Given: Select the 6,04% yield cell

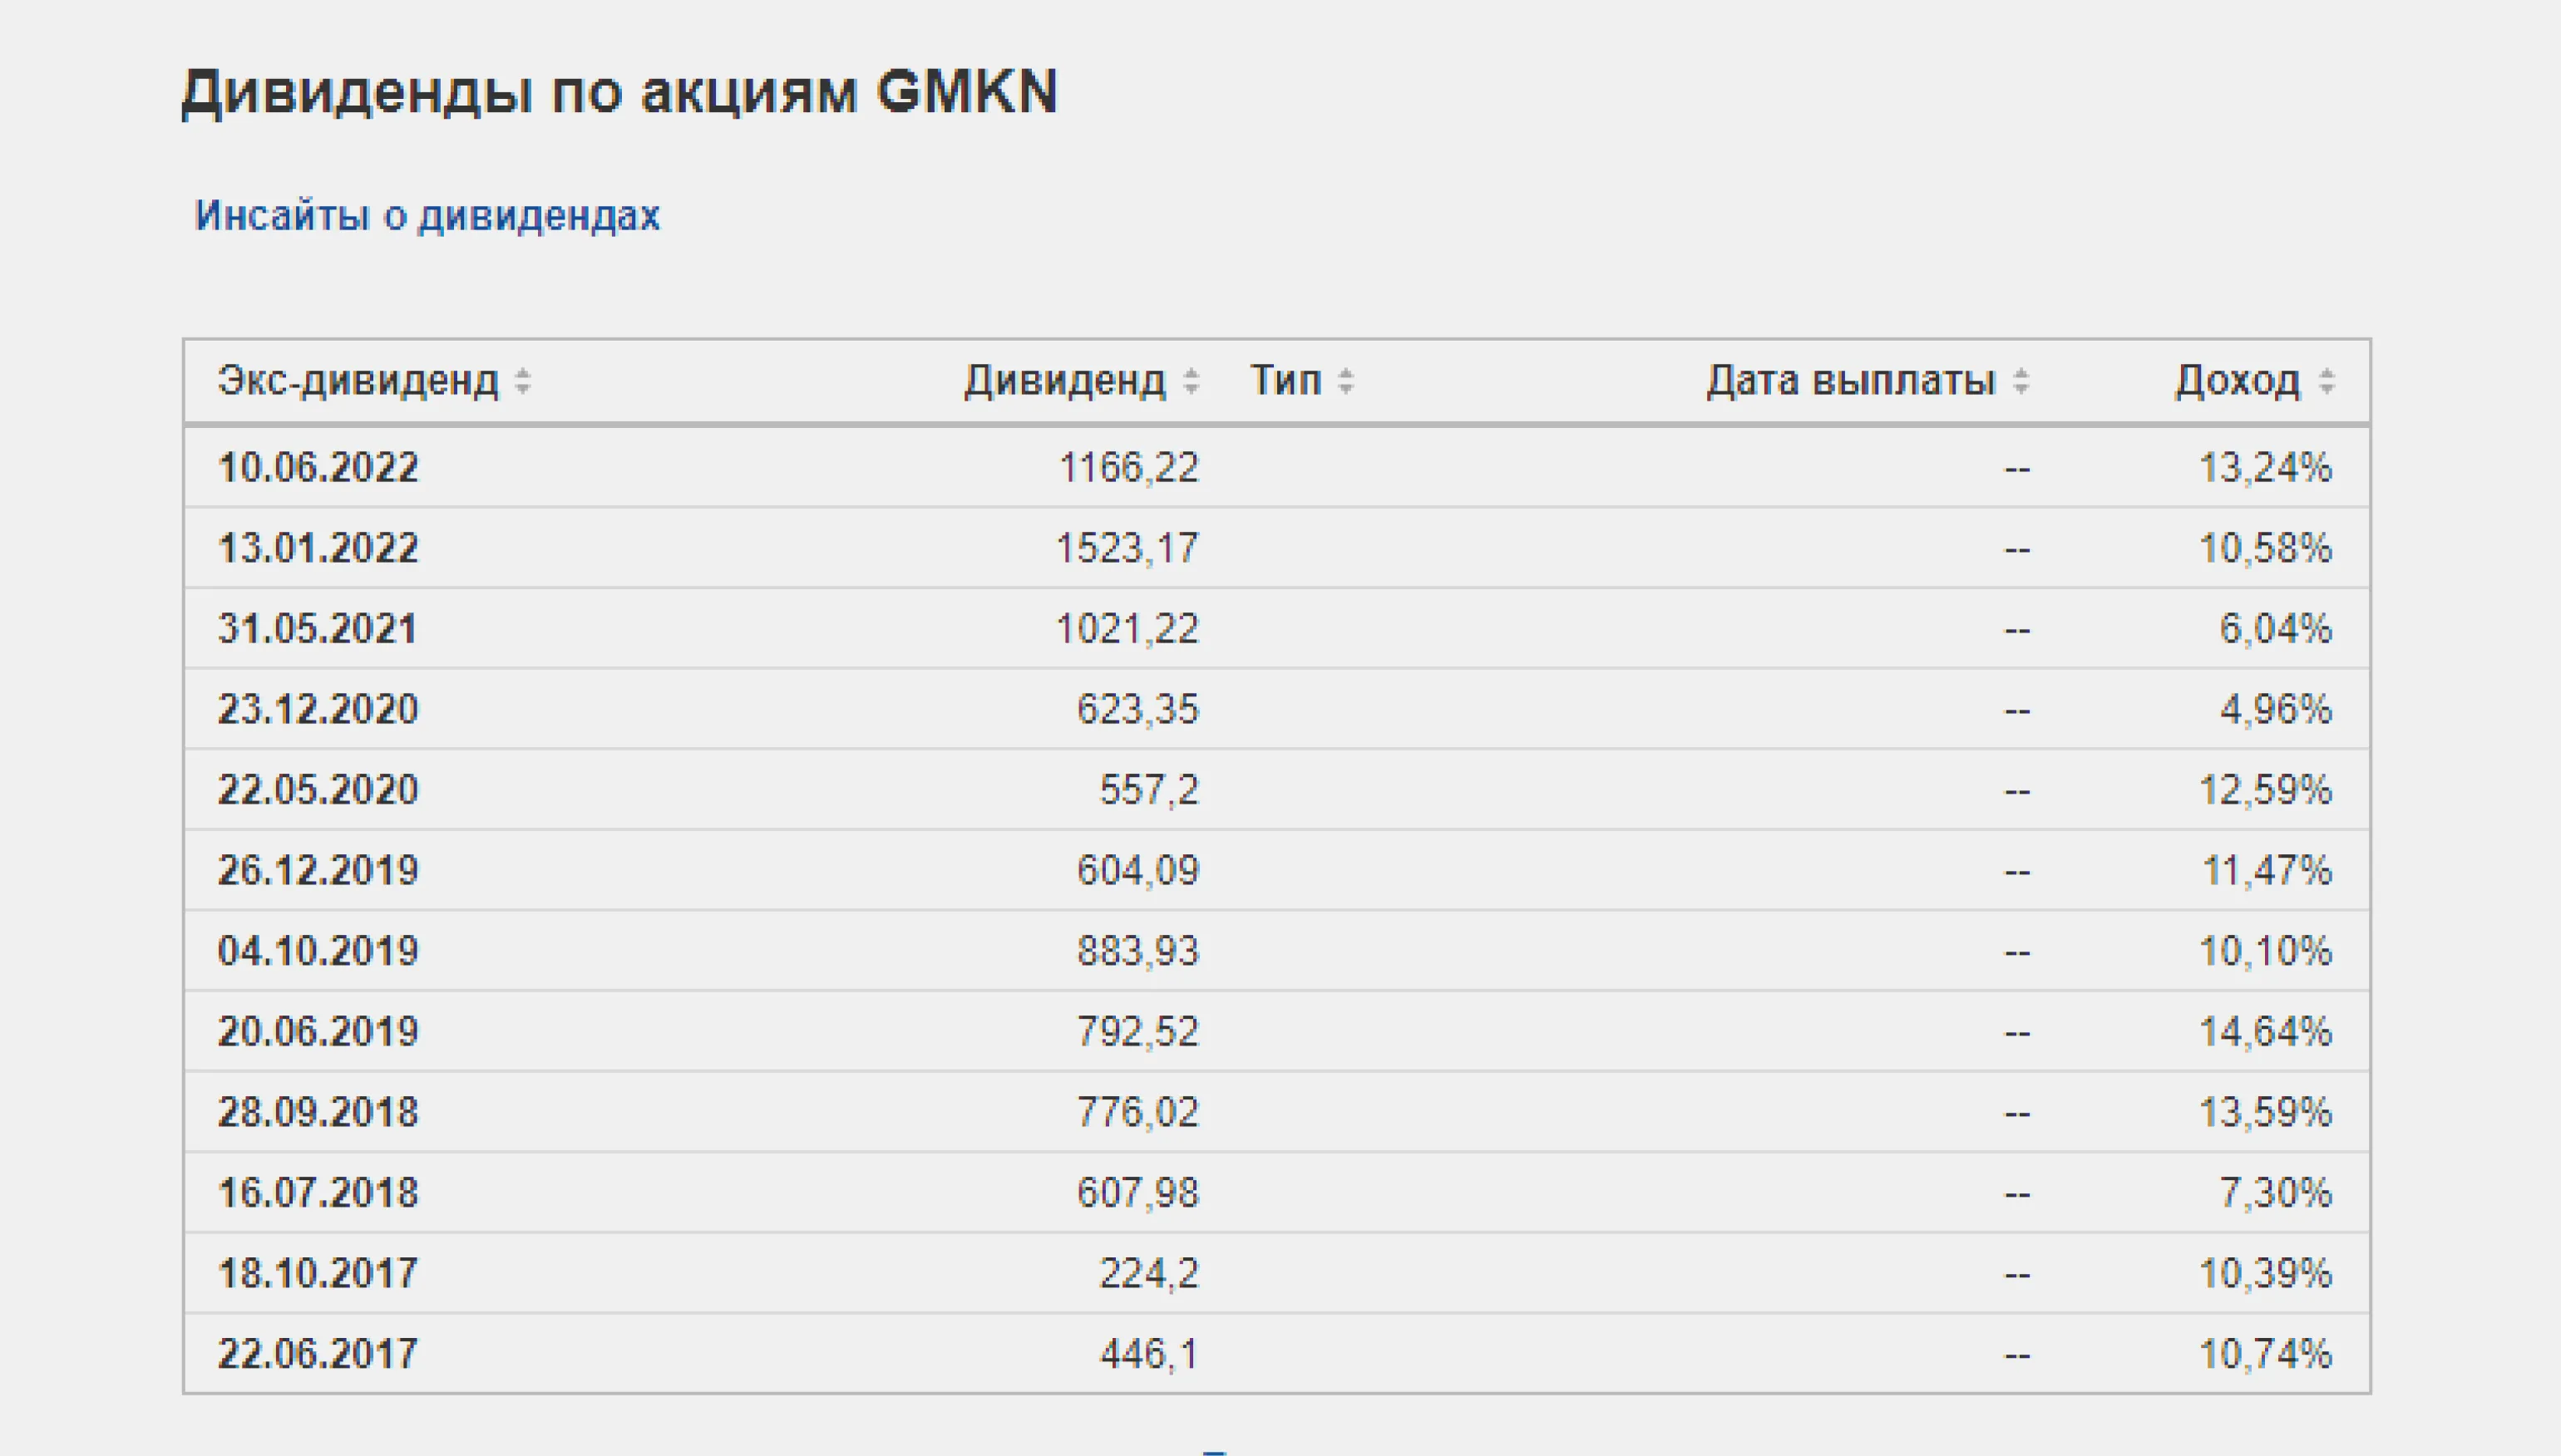Looking at the screenshot, I should (2275, 629).
